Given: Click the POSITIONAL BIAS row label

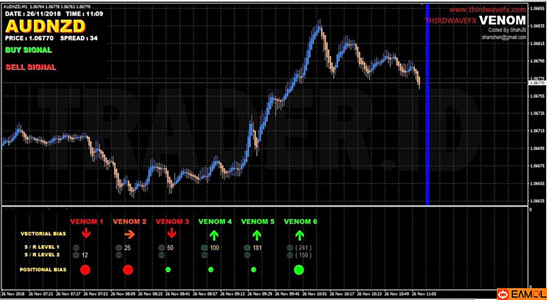Looking at the screenshot, I should pyautogui.click(x=43, y=269).
